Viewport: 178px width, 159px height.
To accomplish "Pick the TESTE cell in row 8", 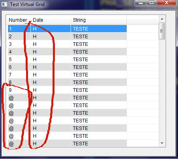I will (x=99, y=82).
